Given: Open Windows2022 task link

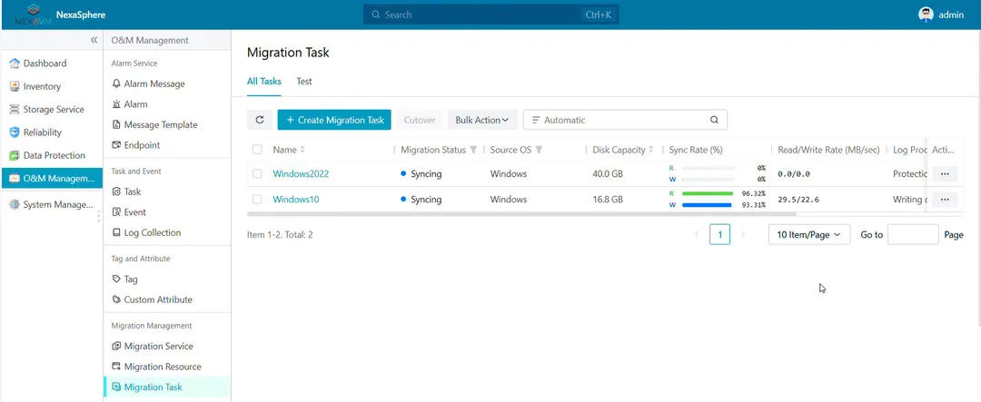Looking at the screenshot, I should [x=301, y=174].
